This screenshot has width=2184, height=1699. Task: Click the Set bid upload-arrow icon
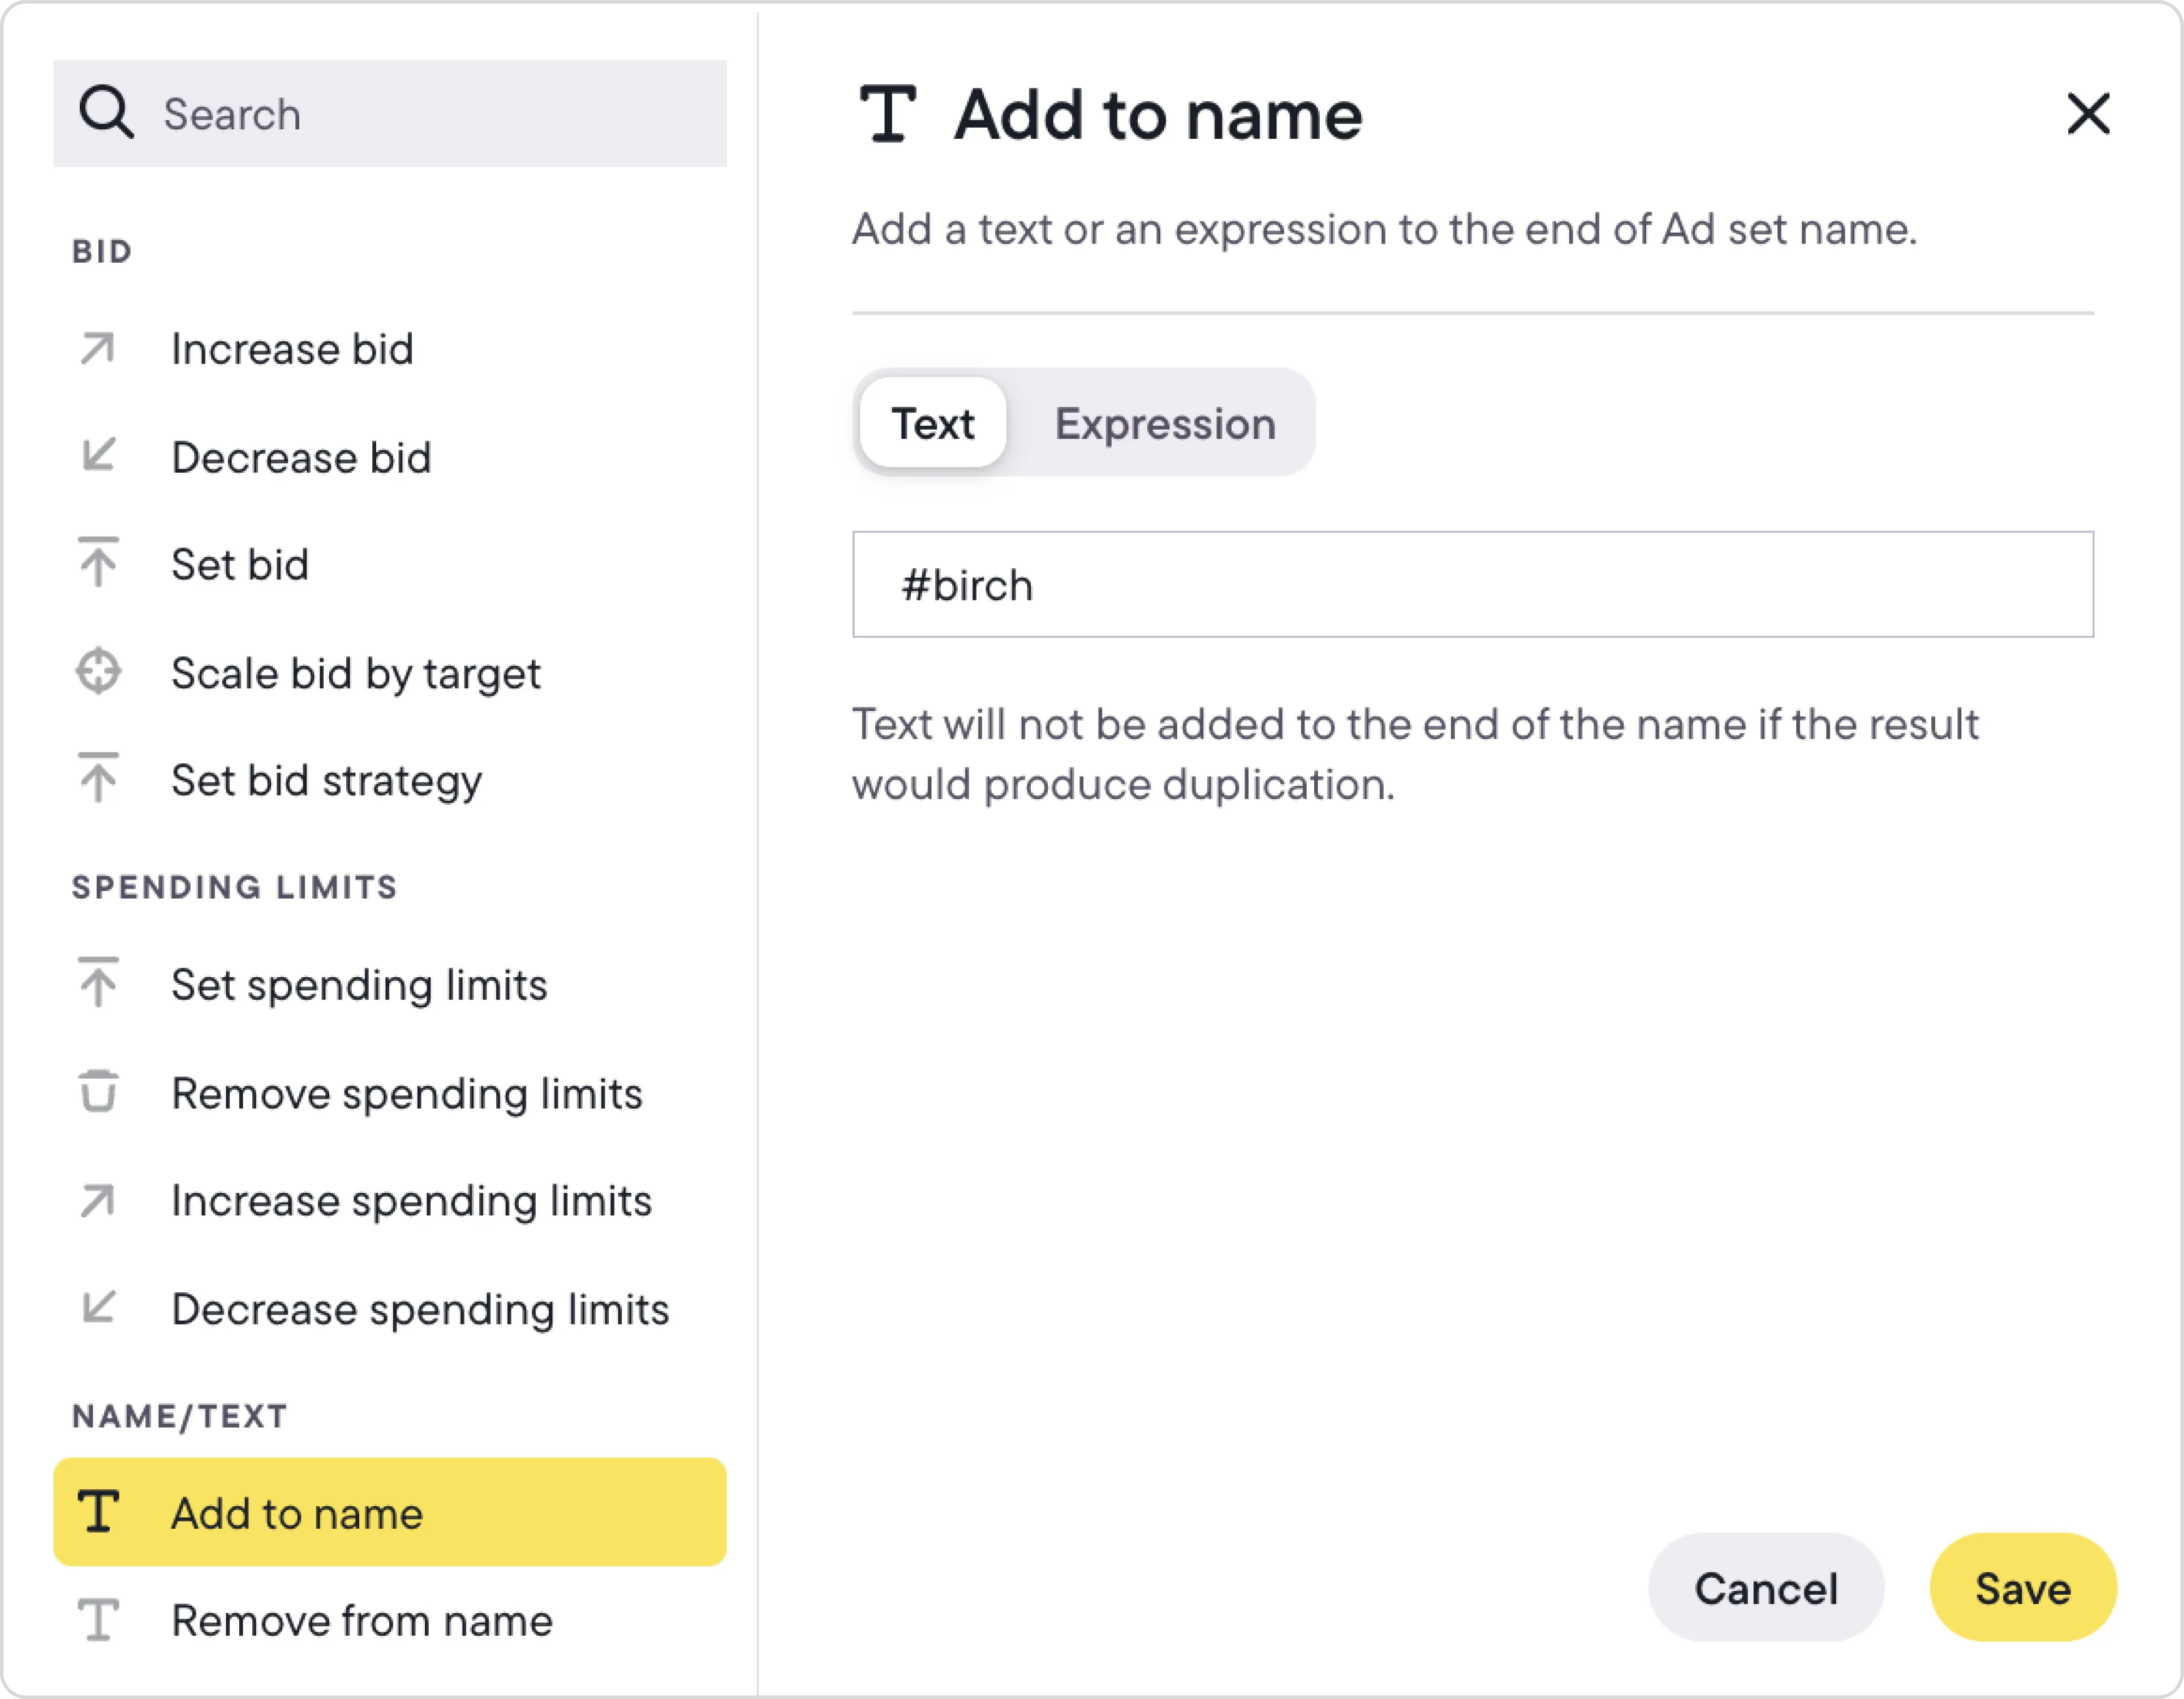pyautogui.click(x=98, y=563)
